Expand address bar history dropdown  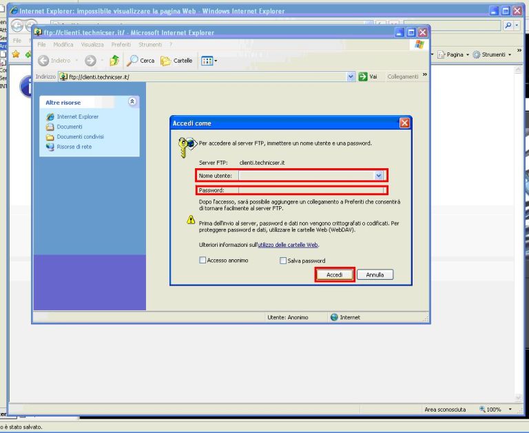pyautogui.click(x=351, y=77)
